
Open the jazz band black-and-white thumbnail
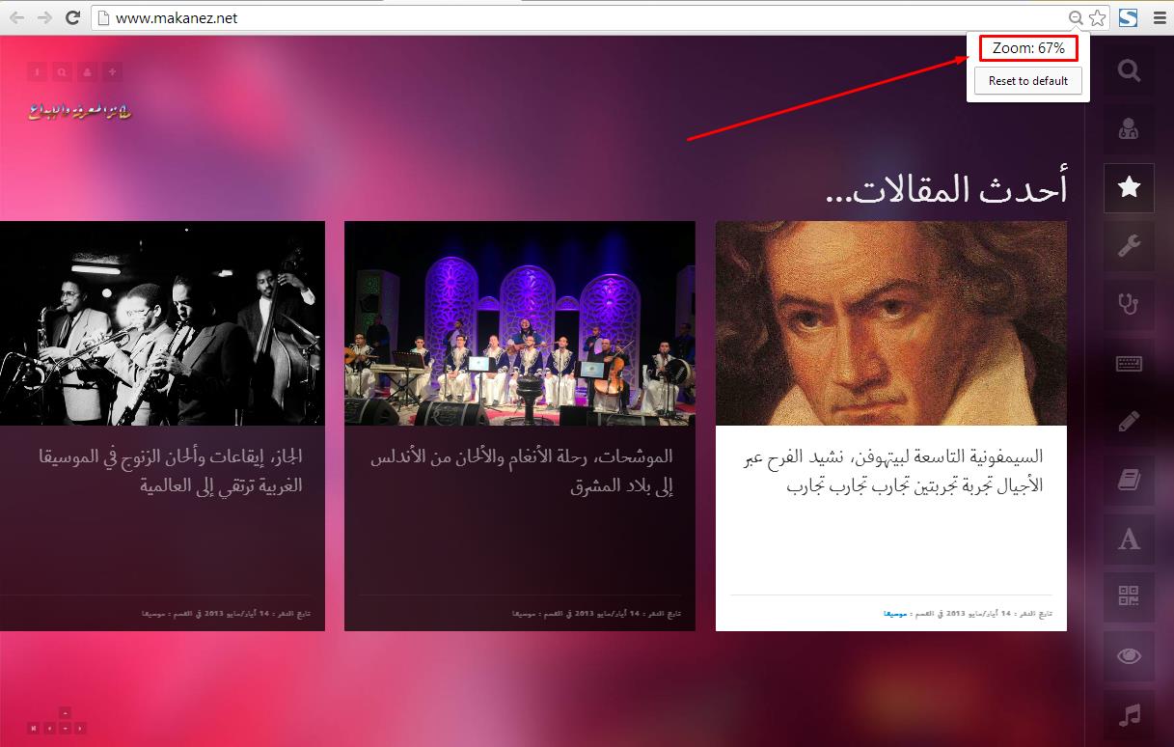pos(162,323)
